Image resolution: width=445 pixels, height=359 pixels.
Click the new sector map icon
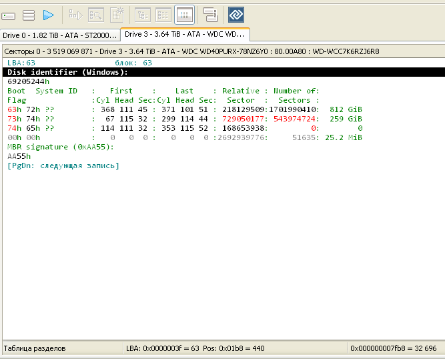point(117,15)
